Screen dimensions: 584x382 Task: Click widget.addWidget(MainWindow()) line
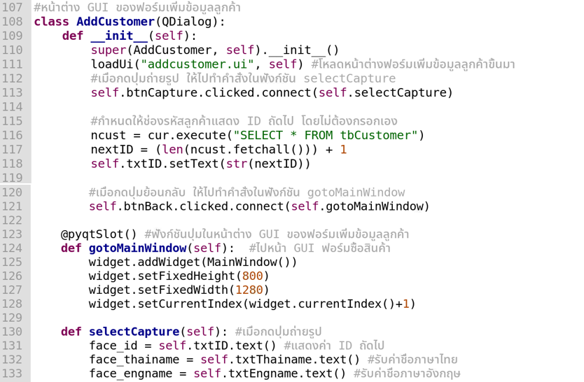point(193,262)
